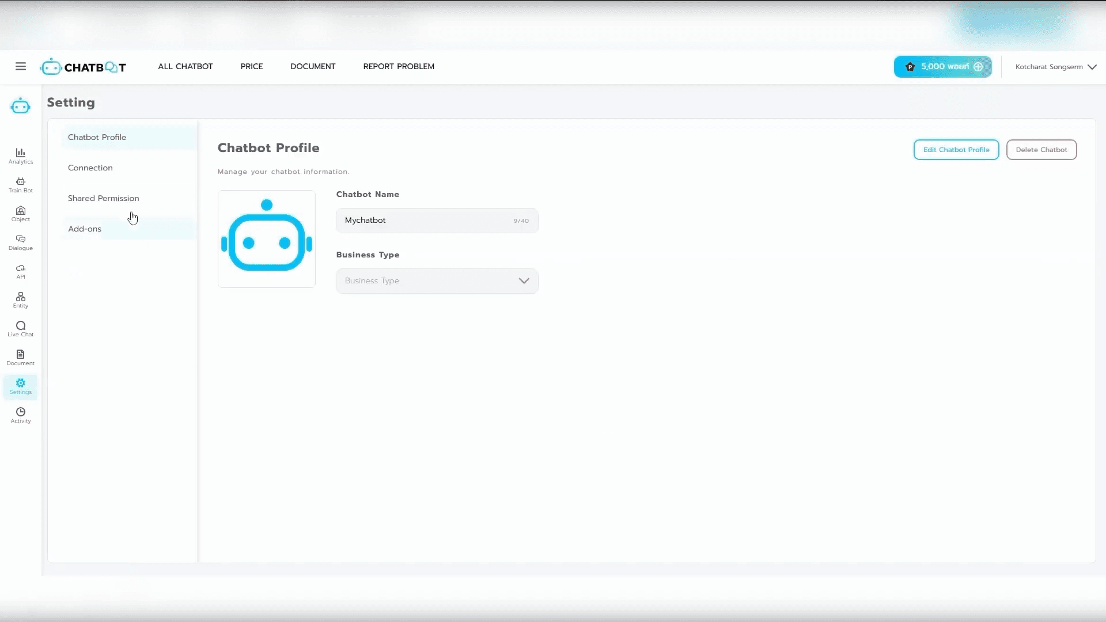Select the API sidebar icon
The height and width of the screenshot is (622, 1106).
[x=21, y=271]
